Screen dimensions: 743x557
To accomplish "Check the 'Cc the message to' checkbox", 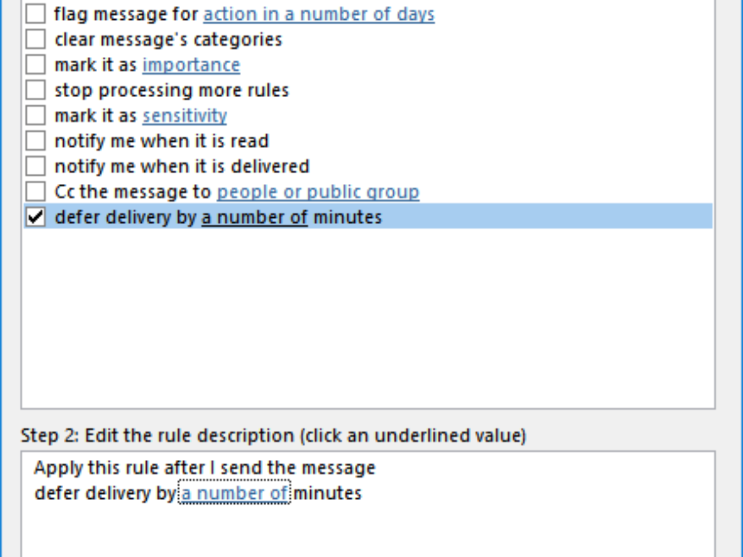I will click(x=35, y=191).
